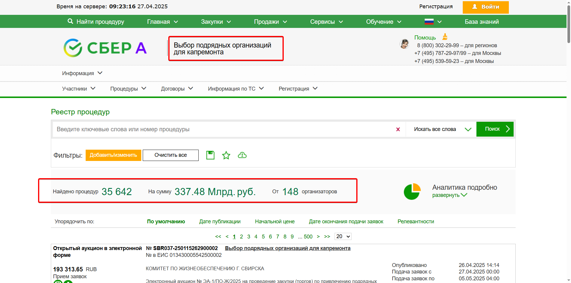
Task: Open the Главная menu
Action: 162,22
